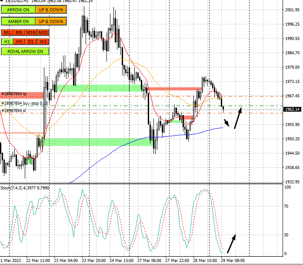This screenshot has height=265, width=303.
Task: Select the #28987854 tp order line label
Action: click(14, 94)
